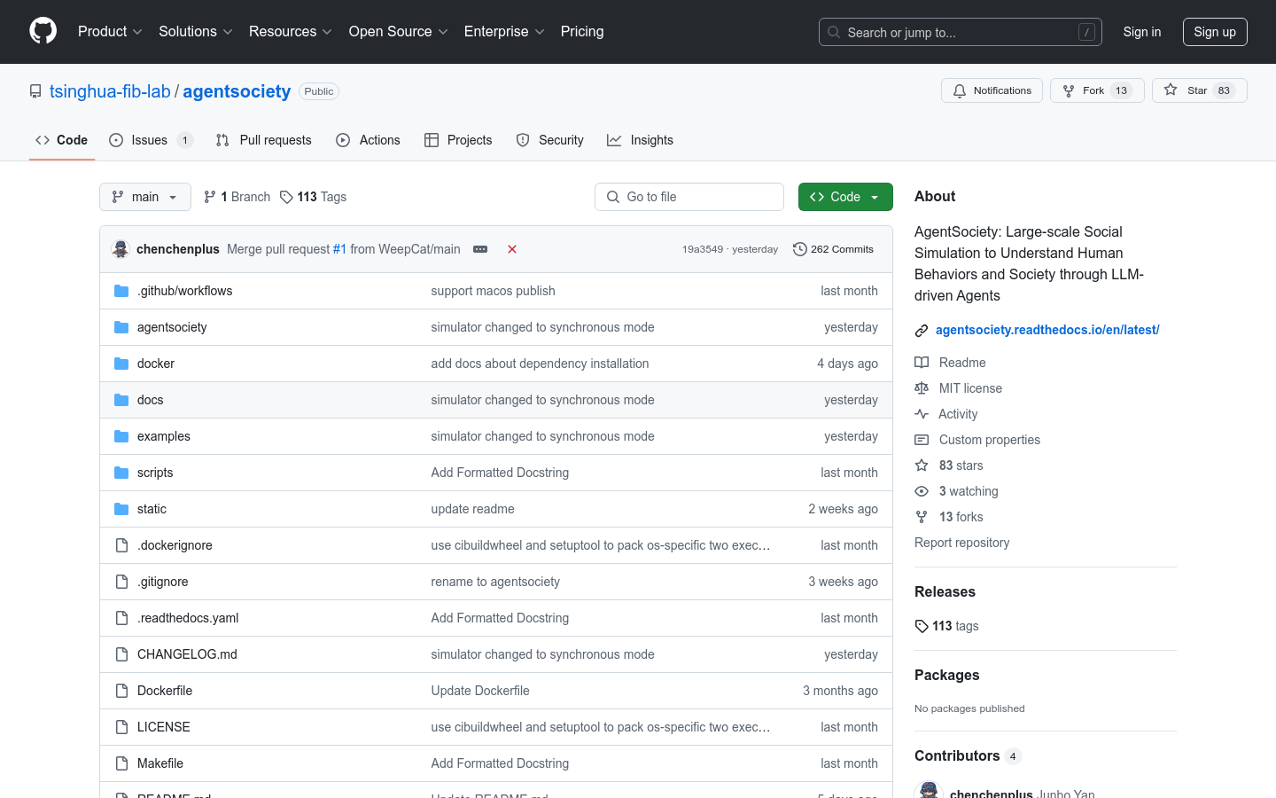Click the Go to file input
The width and height of the screenshot is (1276, 798).
(689, 197)
